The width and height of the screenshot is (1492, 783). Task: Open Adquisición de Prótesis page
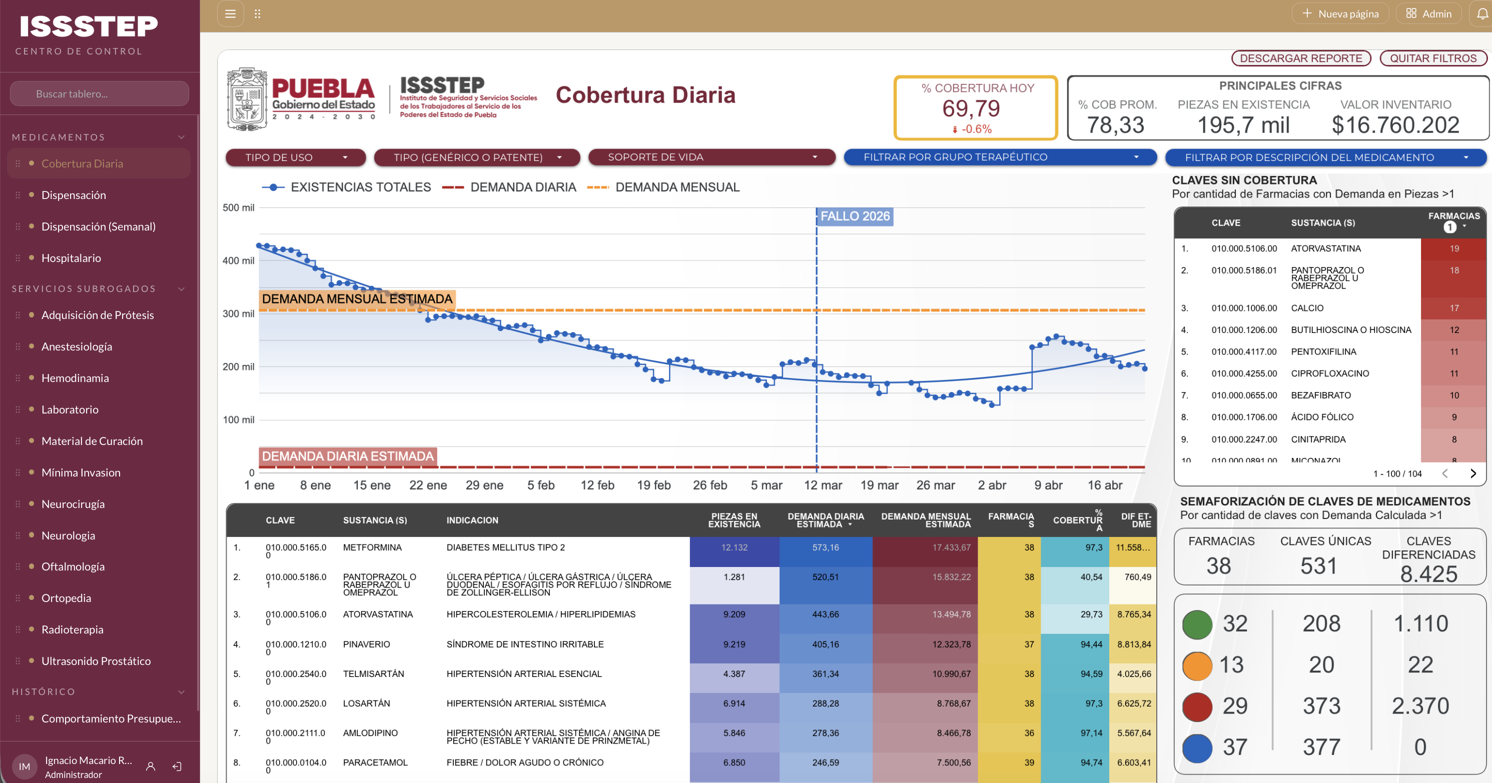(x=98, y=315)
